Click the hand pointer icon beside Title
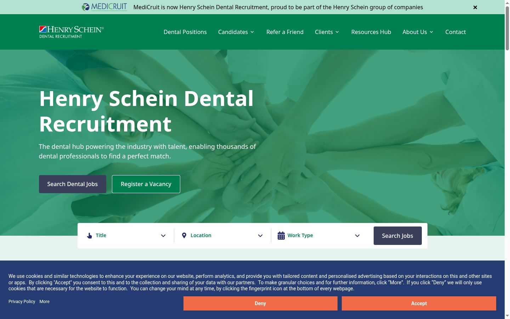 point(90,236)
